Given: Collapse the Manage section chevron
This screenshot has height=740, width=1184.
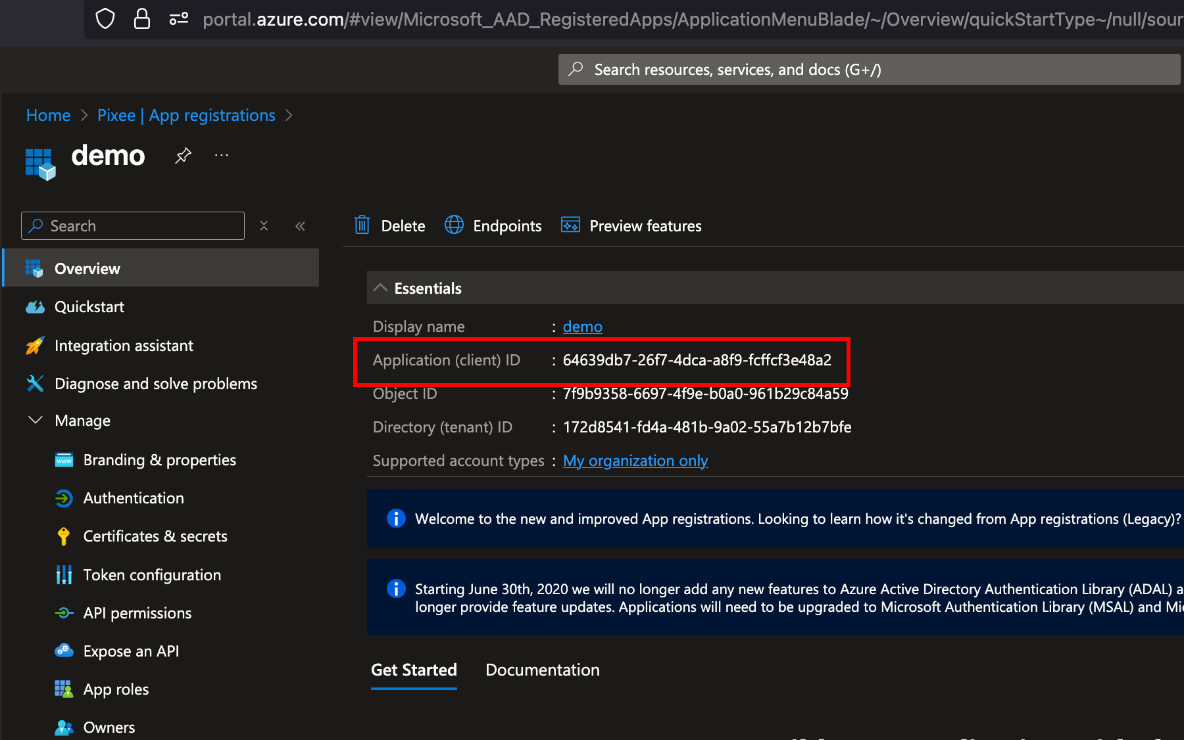Looking at the screenshot, I should [35, 420].
